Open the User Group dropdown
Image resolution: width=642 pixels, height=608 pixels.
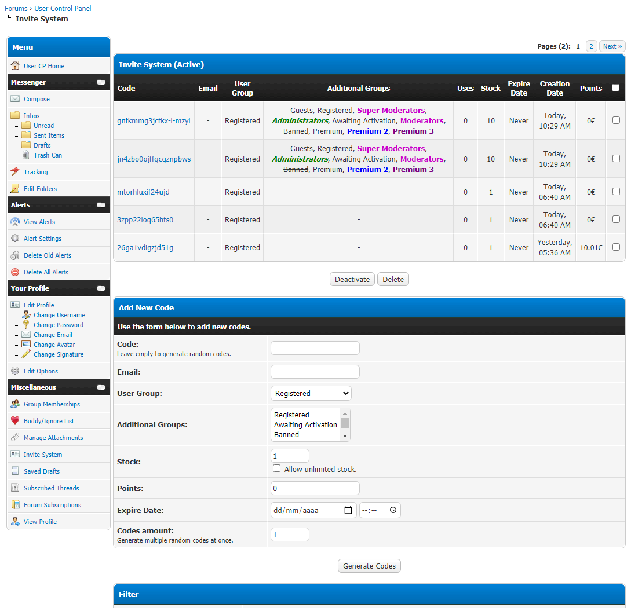[x=311, y=394]
